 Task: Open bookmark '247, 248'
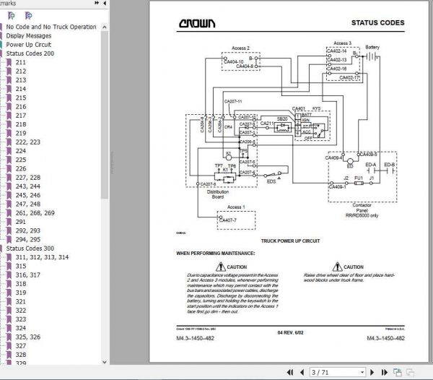pyautogui.click(x=28, y=204)
